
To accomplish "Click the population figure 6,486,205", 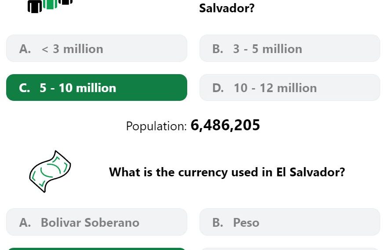I will (x=225, y=125).
